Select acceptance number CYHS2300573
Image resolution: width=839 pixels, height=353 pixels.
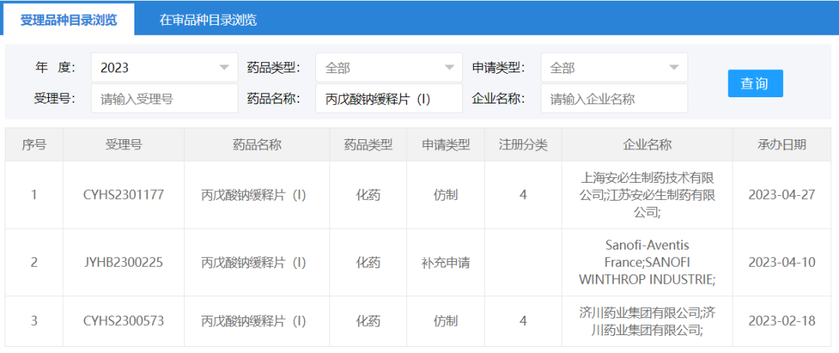[124, 321]
